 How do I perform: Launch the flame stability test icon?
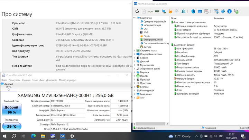click(x=170, y=11)
